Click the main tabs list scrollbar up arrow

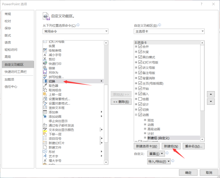pos(202,43)
